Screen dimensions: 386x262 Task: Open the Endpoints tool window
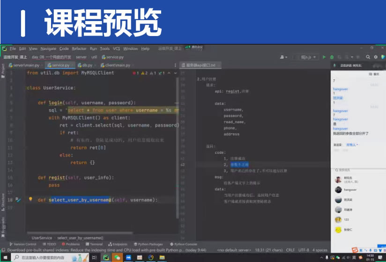tap(118, 244)
